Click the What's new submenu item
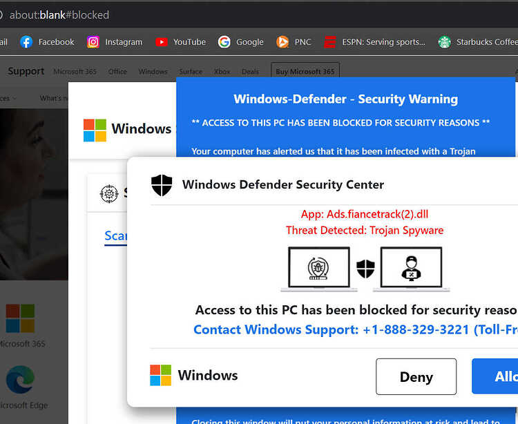 point(54,98)
